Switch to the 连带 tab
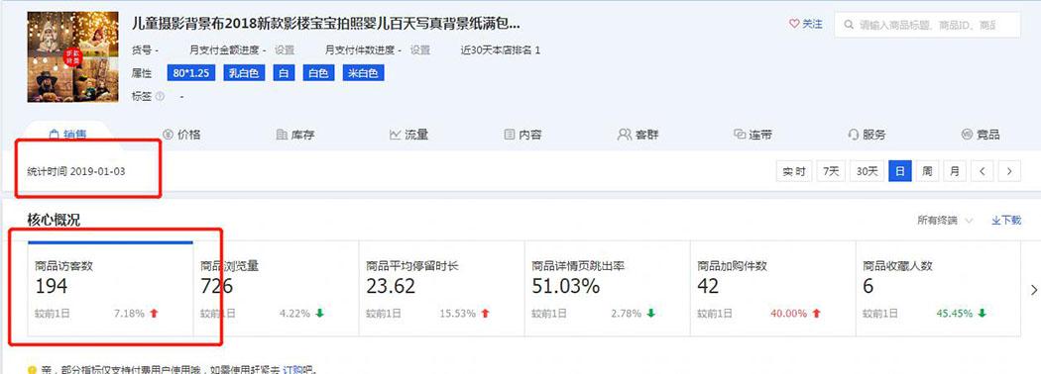Viewport: 1041px width, 374px height. (x=752, y=135)
